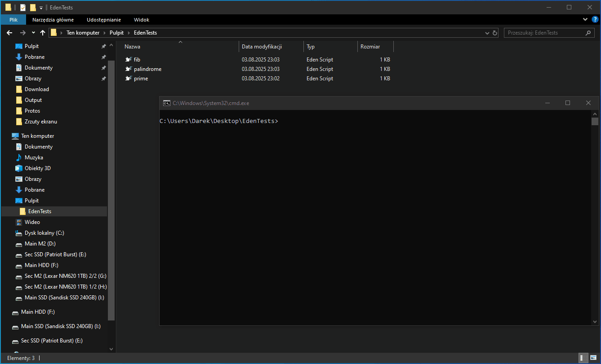Open the Udostępnianie ribbon tab
This screenshot has width=601, height=364.
pos(104,20)
